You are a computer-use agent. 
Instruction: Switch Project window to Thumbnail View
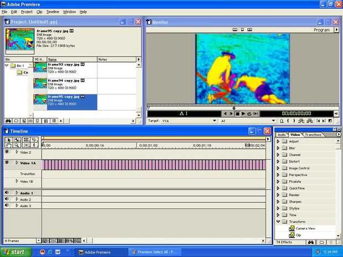point(46,121)
